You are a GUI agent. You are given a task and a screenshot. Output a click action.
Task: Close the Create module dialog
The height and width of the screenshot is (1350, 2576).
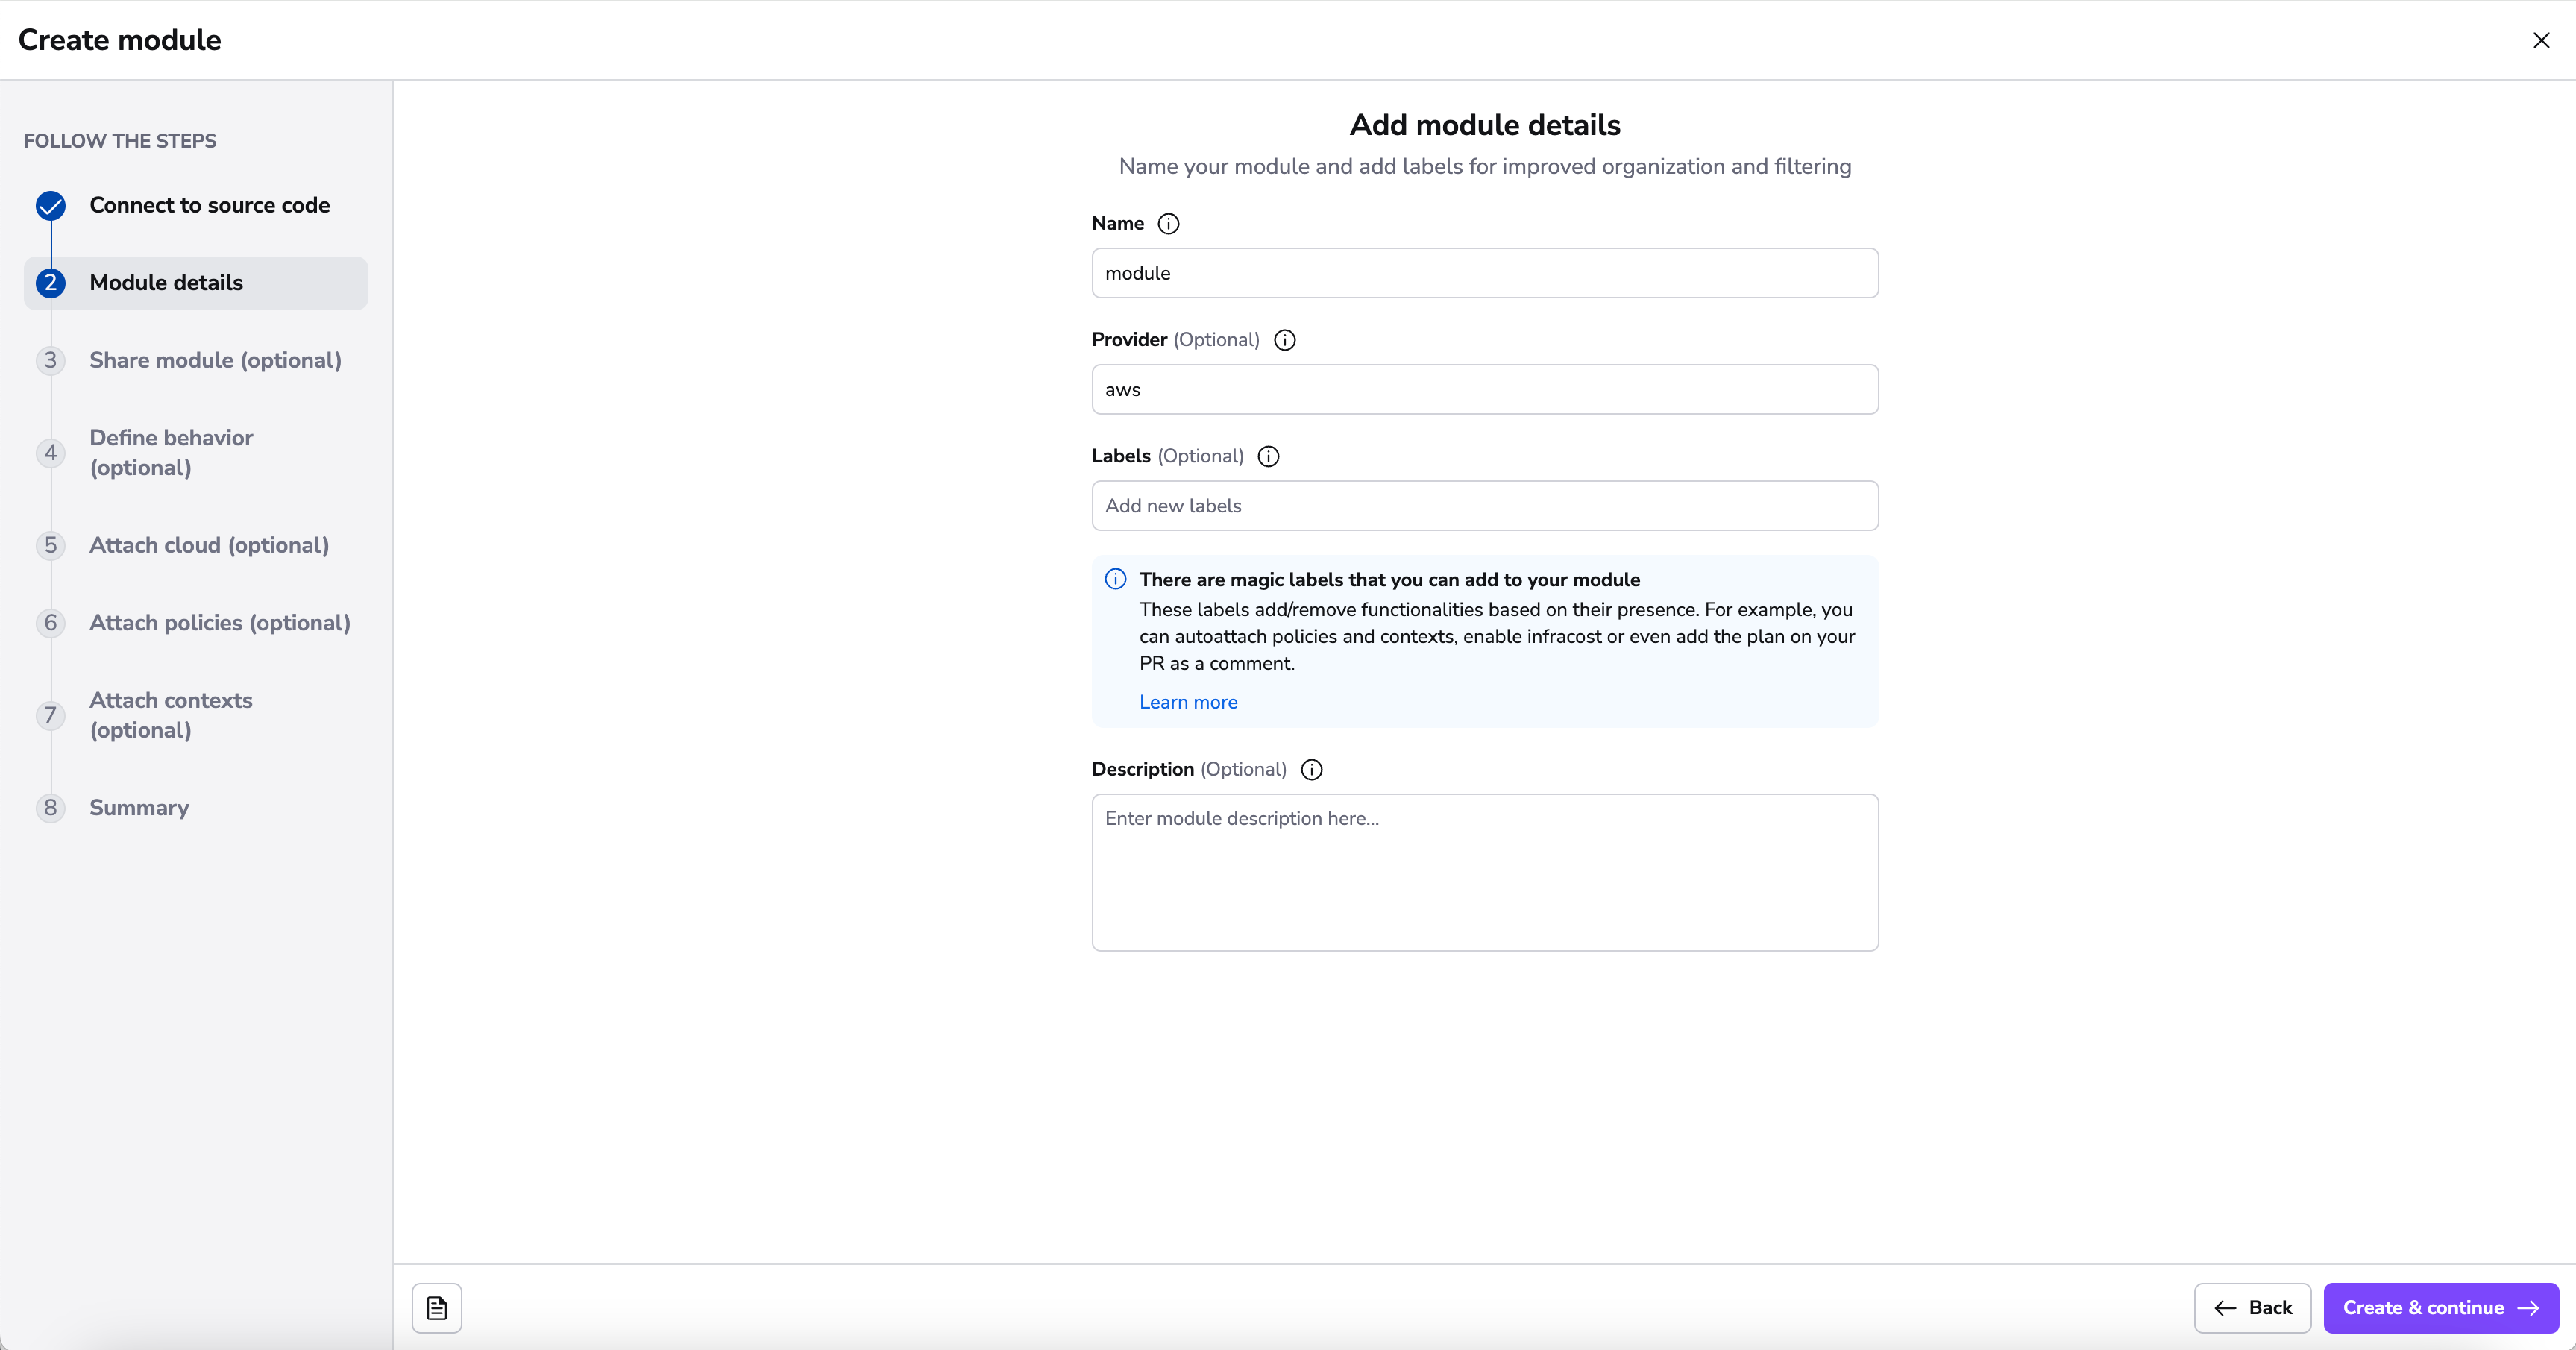(2541, 40)
